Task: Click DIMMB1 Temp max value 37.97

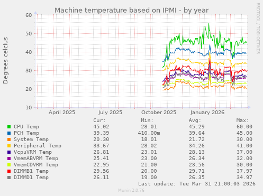Action: click(244, 171)
